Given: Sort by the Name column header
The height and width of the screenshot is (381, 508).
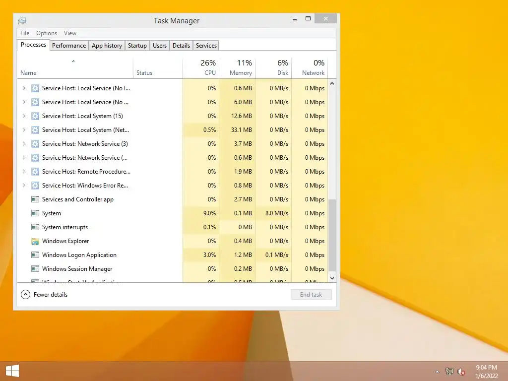Looking at the screenshot, I should (x=75, y=68).
